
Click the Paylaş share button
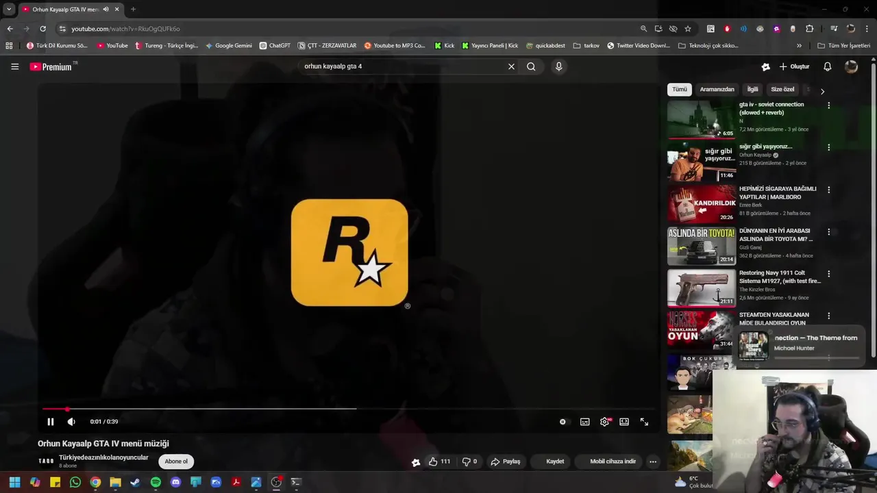(506, 462)
